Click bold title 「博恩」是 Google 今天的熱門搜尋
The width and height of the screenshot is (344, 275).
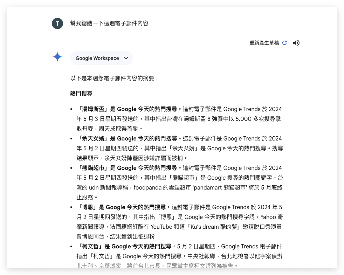pyautogui.click(x=121, y=207)
